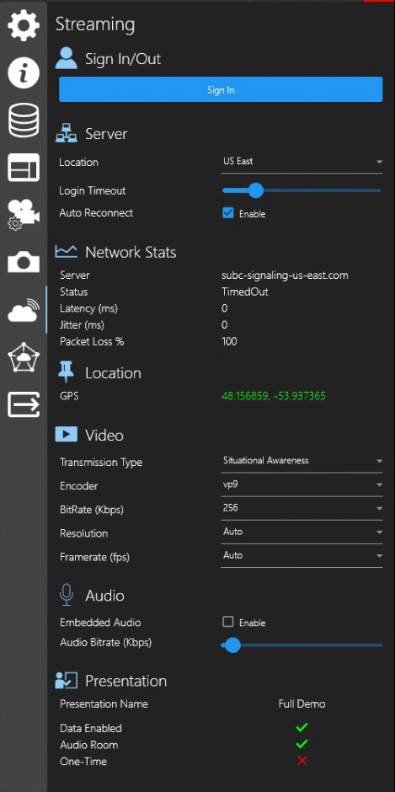Open the Transmission Type dropdown
Viewport: 395px width, 792px height.
coord(302,461)
